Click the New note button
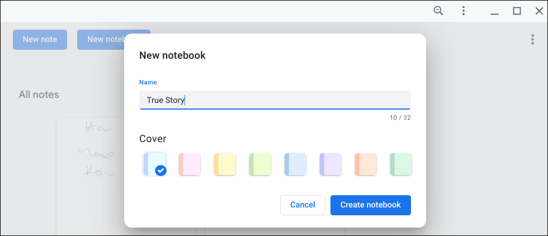The image size is (548, 236). (40, 39)
